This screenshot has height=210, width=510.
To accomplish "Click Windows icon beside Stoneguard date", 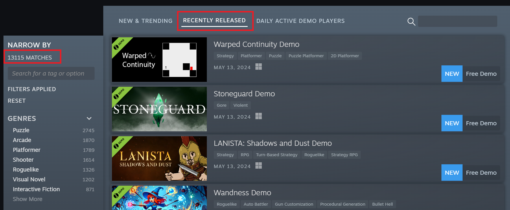I will (259, 116).
